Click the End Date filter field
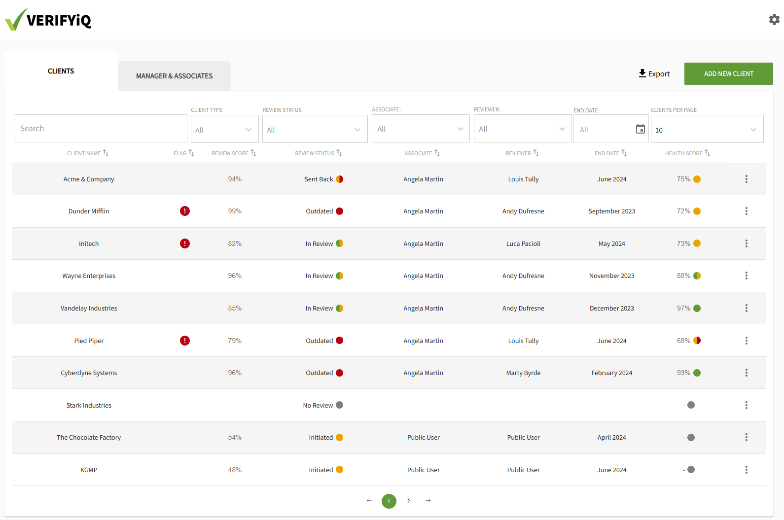The height and width of the screenshot is (520, 784). 611,129
